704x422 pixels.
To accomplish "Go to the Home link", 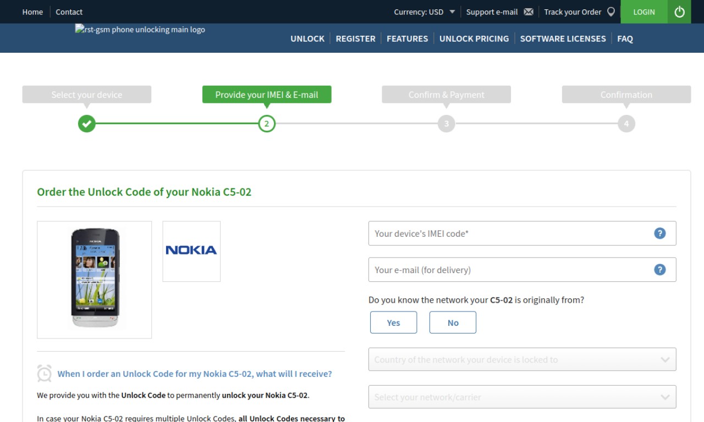I will pyautogui.click(x=32, y=12).
